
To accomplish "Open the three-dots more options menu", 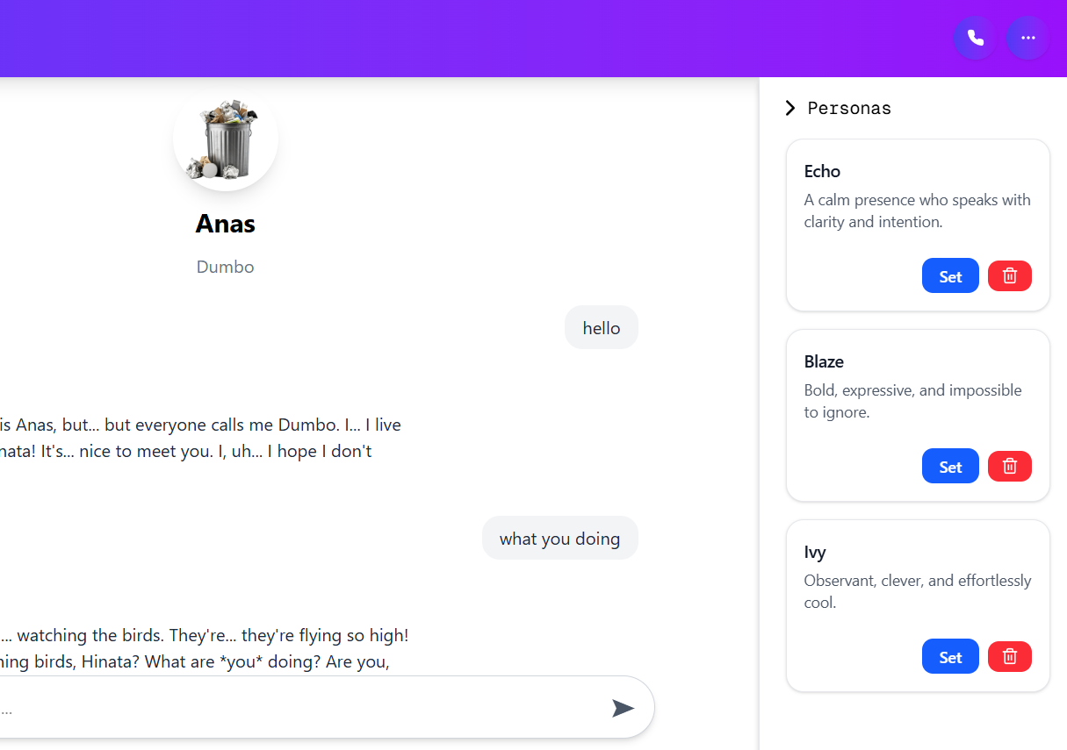I will pos(1027,38).
